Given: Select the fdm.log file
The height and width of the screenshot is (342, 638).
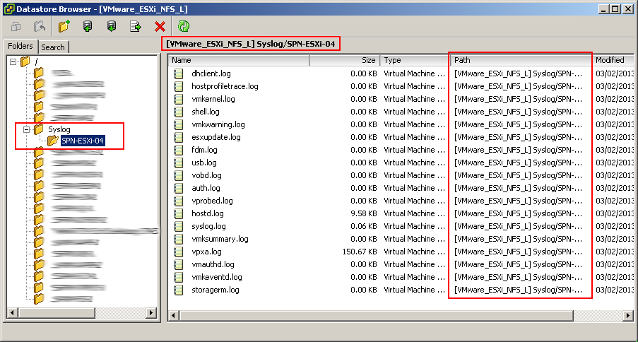Looking at the screenshot, I should [x=204, y=150].
